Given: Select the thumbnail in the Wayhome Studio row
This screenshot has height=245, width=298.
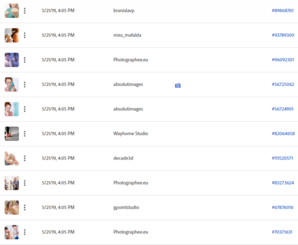Looking at the screenshot, I should [12, 133].
